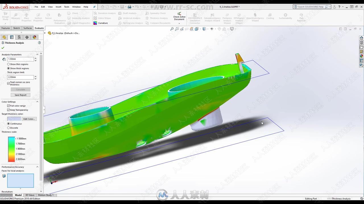
Task: Open search options dropdown arrow
Action: (330, 7)
